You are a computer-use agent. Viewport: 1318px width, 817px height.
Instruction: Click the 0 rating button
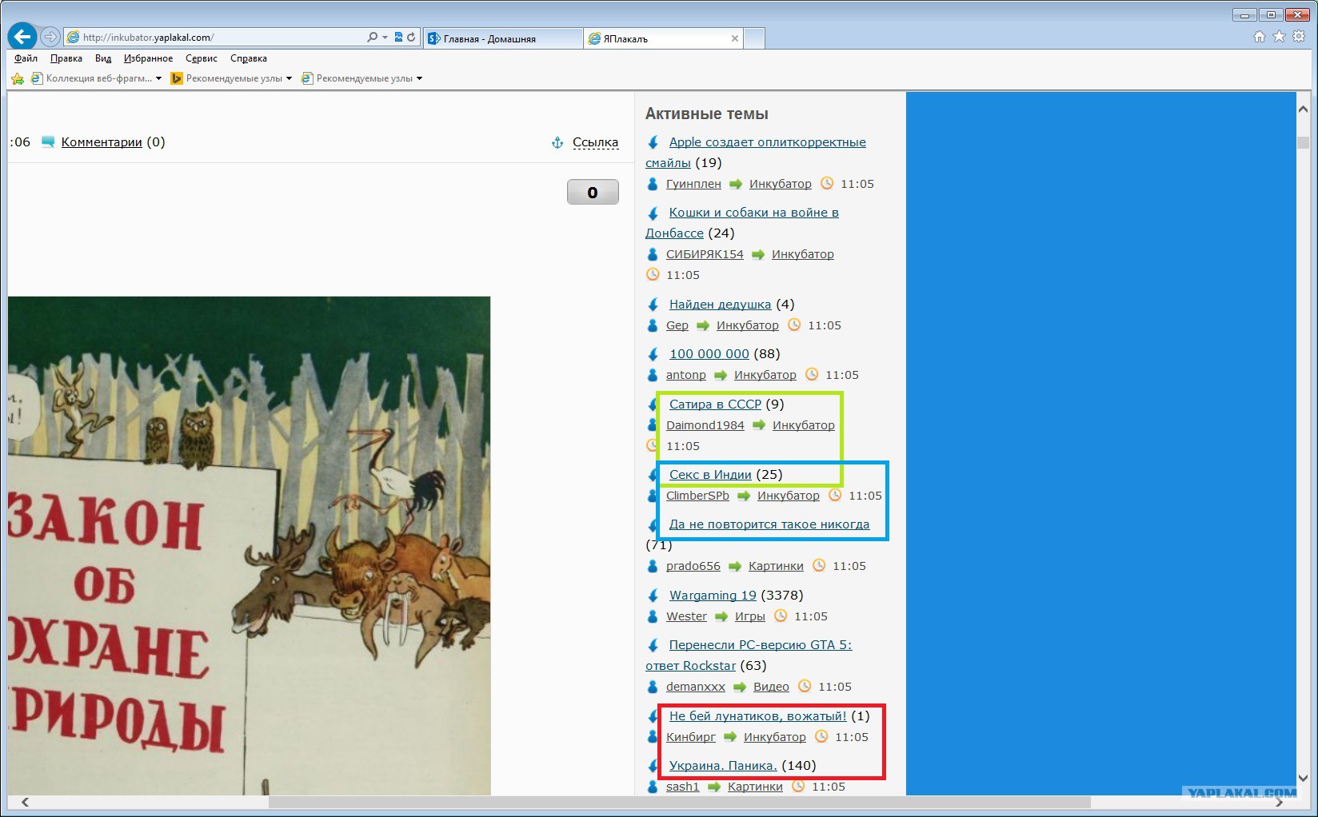coord(593,192)
